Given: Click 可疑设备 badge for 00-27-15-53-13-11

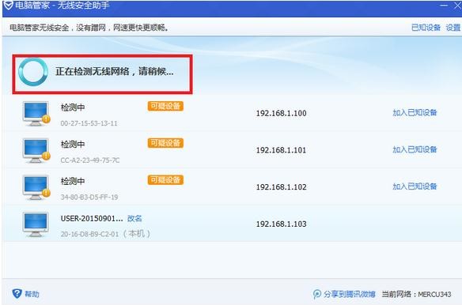Looking at the screenshot, I should coord(165,107).
